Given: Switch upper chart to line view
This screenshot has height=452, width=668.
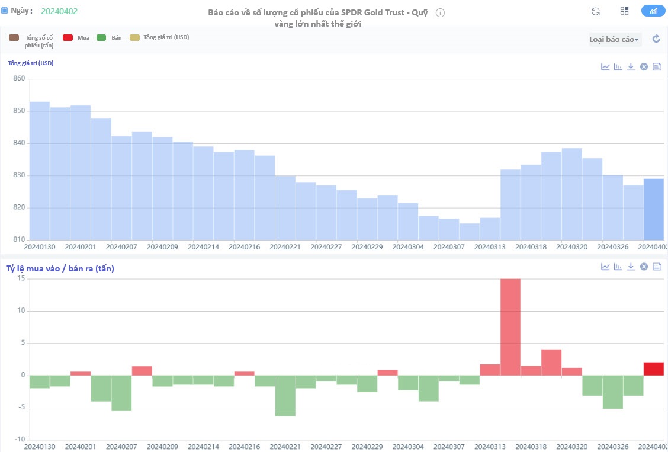Looking at the screenshot, I should (x=605, y=66).
